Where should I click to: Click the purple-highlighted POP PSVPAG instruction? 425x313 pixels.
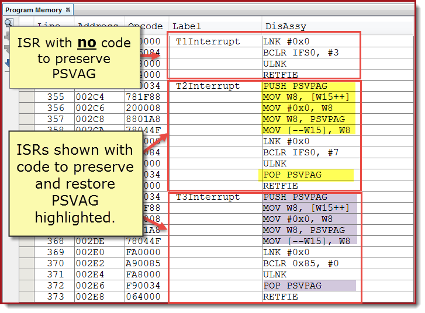point(292,286)
